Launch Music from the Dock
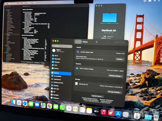Image resolution: width=162 pixels, height=121 pixels. tap(104, 112)
